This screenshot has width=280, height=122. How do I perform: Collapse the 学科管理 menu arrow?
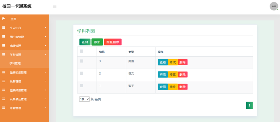[45, 55]
